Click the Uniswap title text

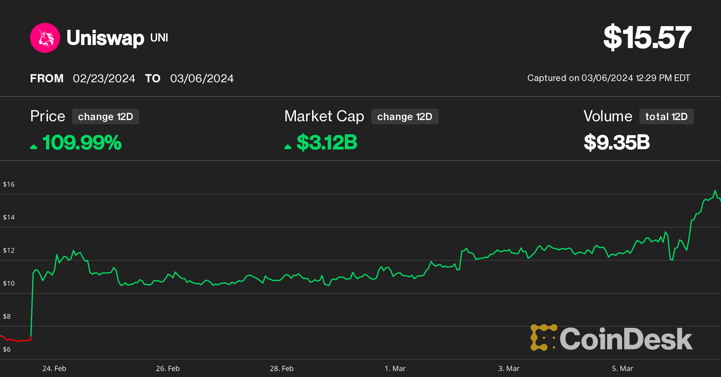105,38
